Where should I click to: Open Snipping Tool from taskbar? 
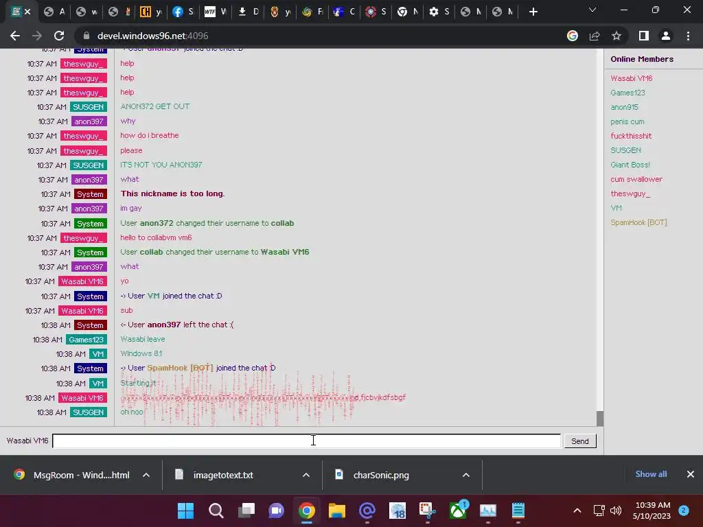(427, 511)
